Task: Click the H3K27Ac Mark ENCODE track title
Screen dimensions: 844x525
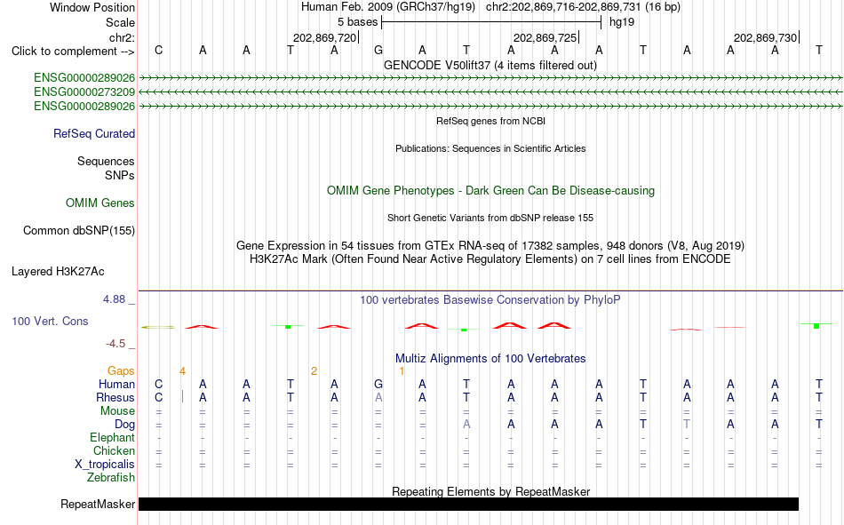Action: tap(490, 259)
